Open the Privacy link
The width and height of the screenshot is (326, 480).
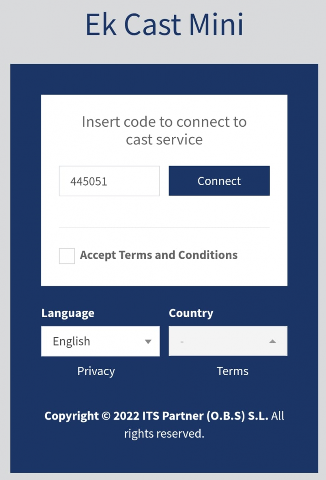pos(96,371)
